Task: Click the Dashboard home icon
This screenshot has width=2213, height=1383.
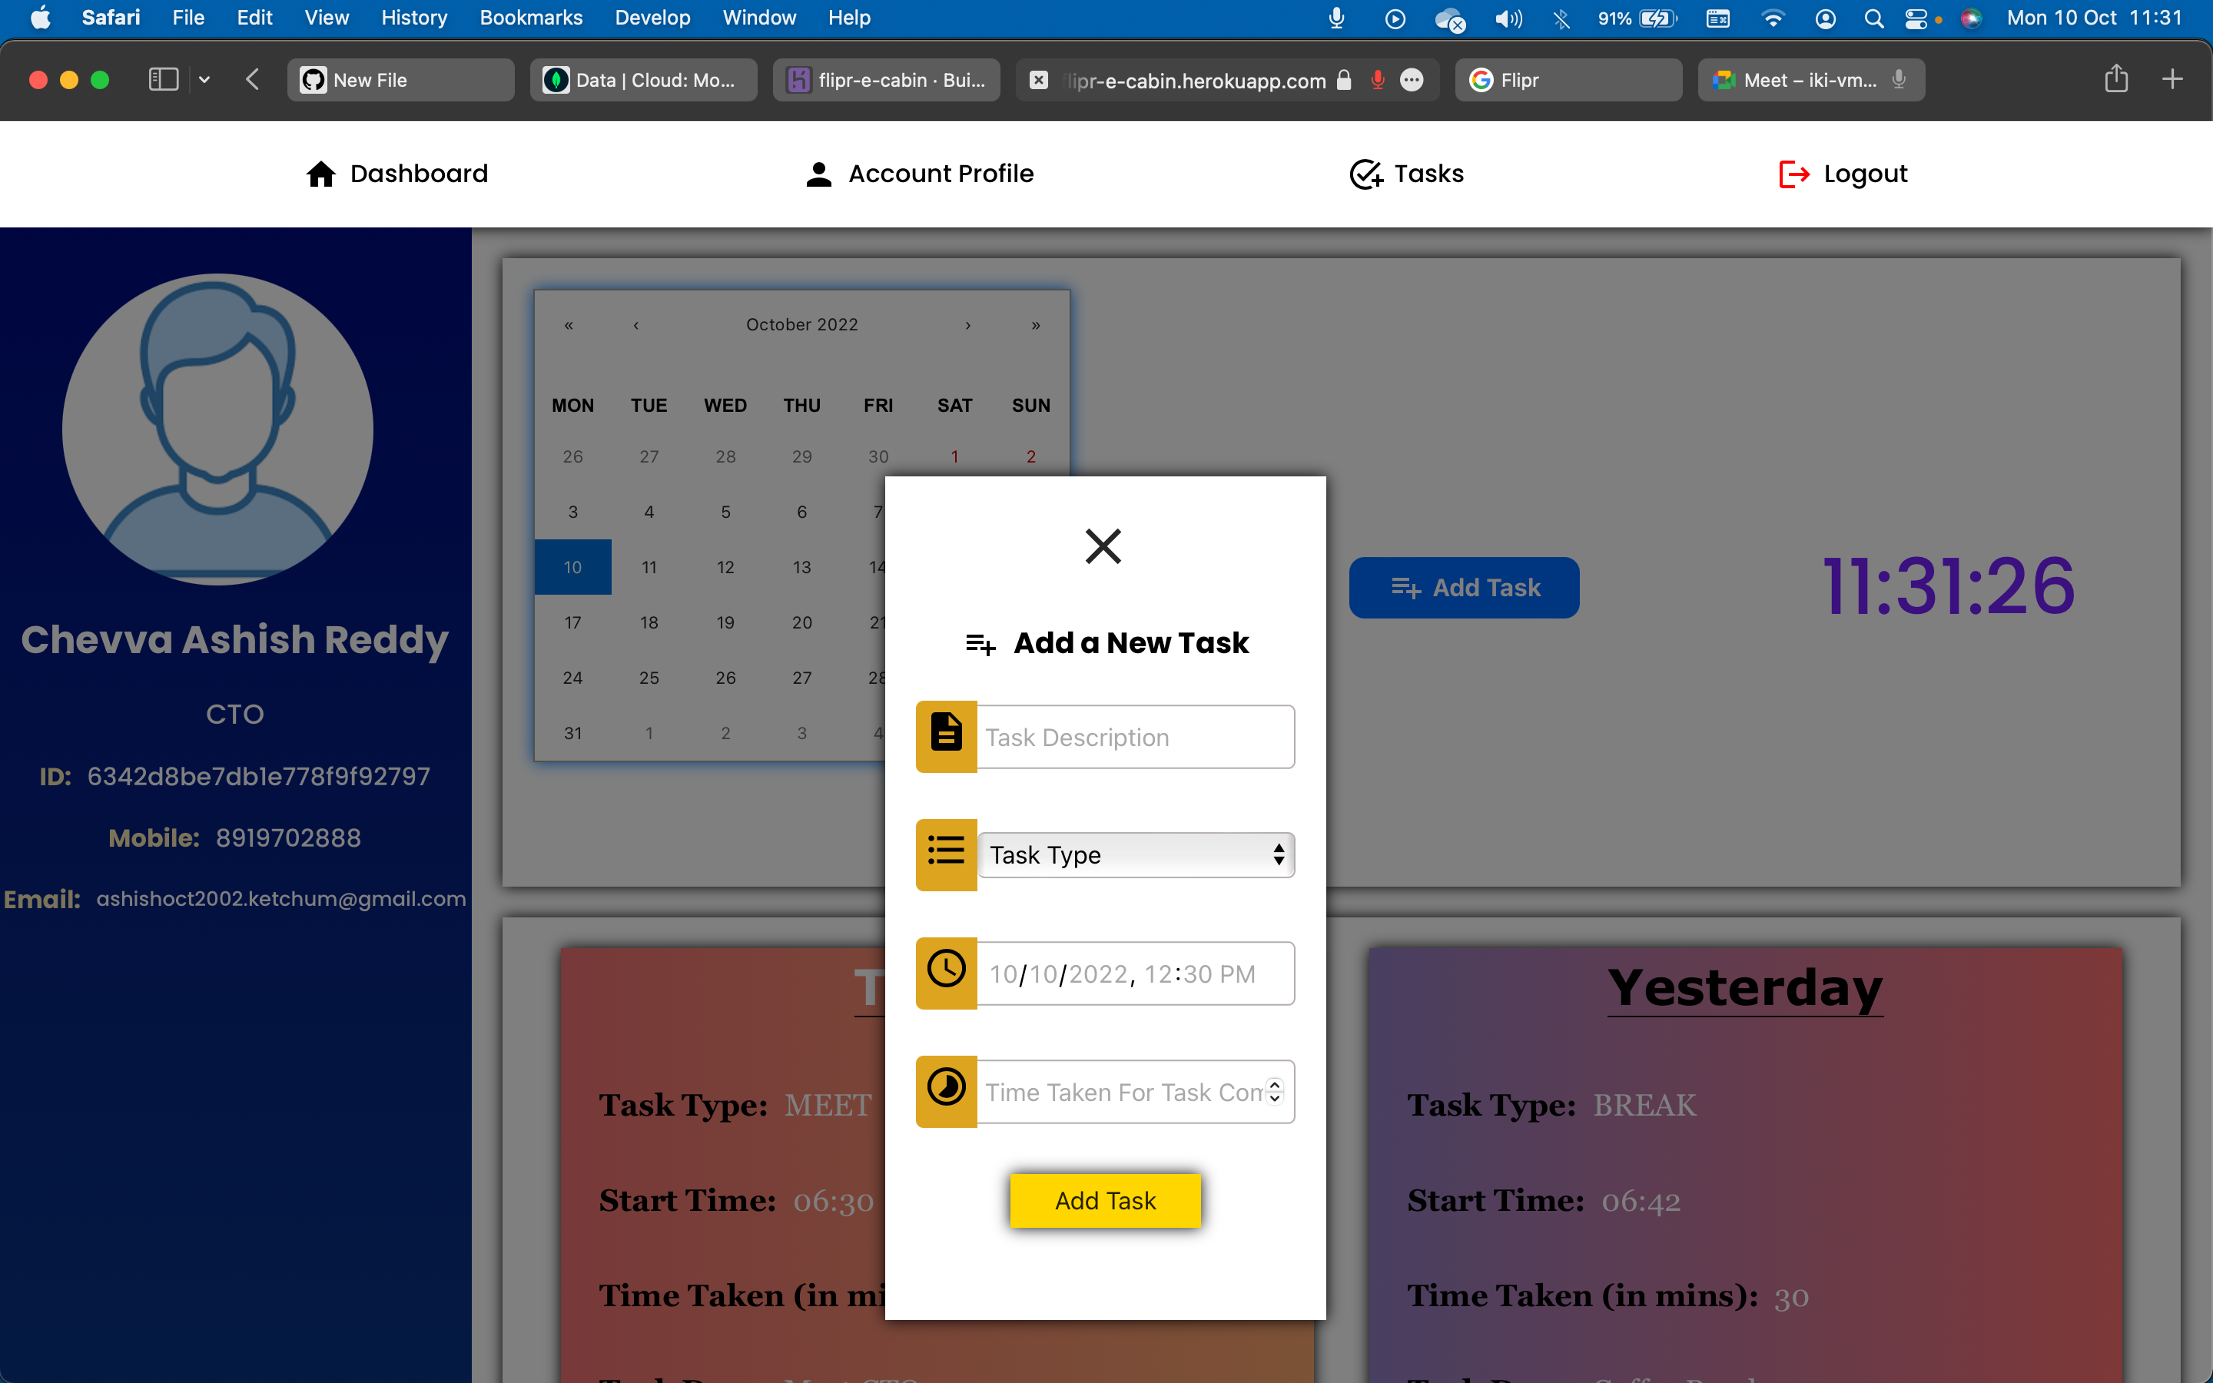Action: pos(321,174)
